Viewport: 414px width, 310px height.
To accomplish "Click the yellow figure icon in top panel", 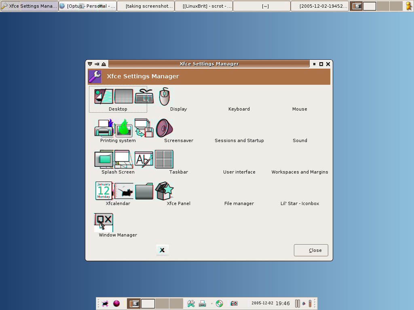I will (x=408, y=6).
